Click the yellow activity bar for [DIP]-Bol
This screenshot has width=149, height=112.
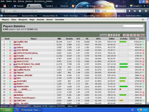point(124,101)
